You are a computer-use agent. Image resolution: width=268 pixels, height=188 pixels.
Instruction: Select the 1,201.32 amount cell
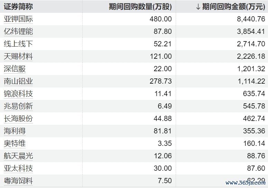point(222,69)
